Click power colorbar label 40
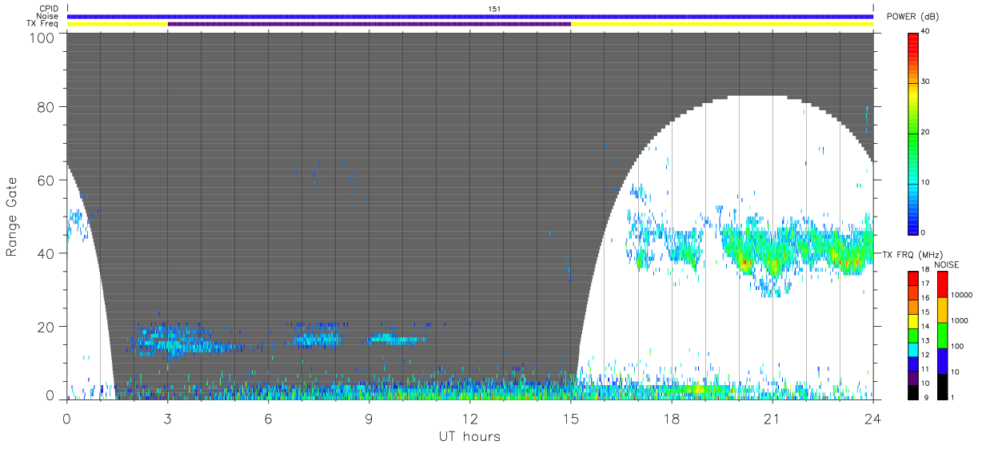 tap(927, 31)
